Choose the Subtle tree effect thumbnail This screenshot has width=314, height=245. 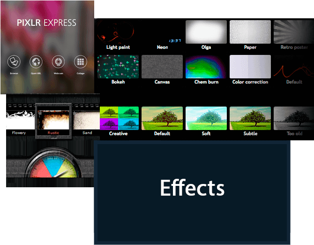[250, 118]
